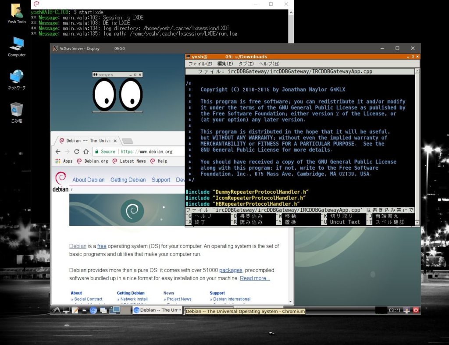
Task: Go back using Chromium's back arrow
Action: point(58,152)
